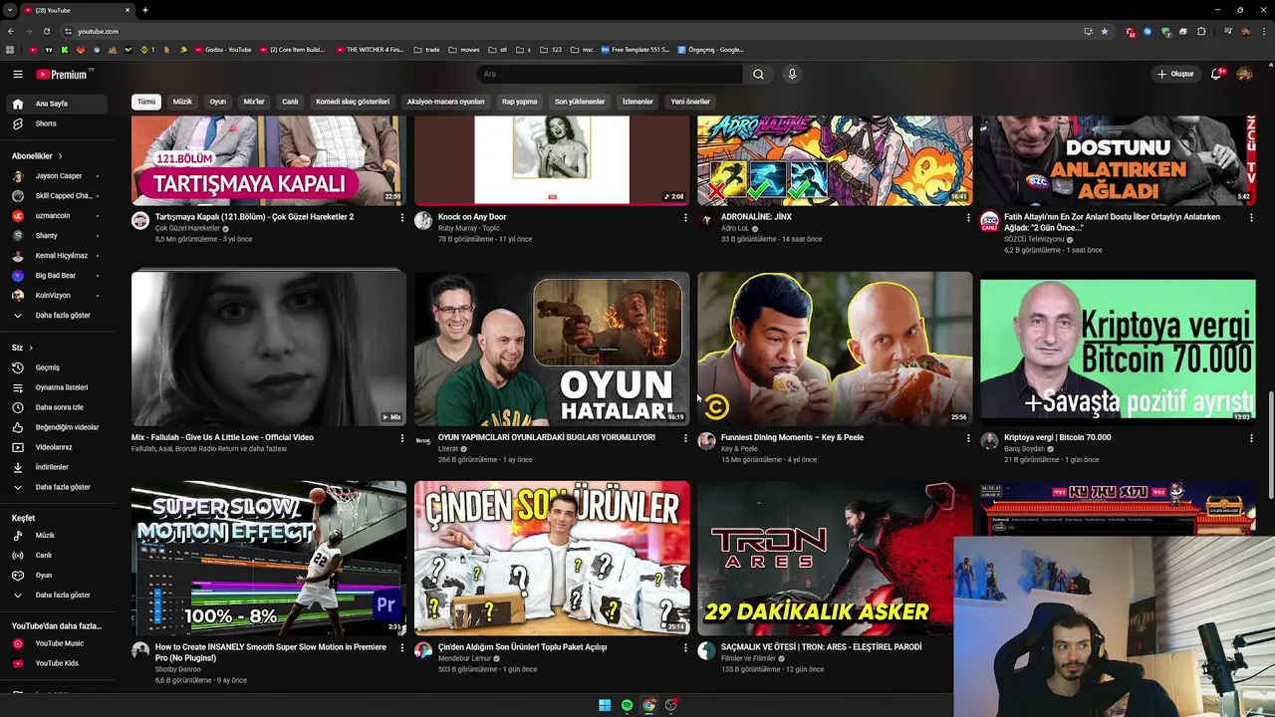The image size is (1275, 717).
Task: Click the YouTube Premium logo
Action: (64, 74)
